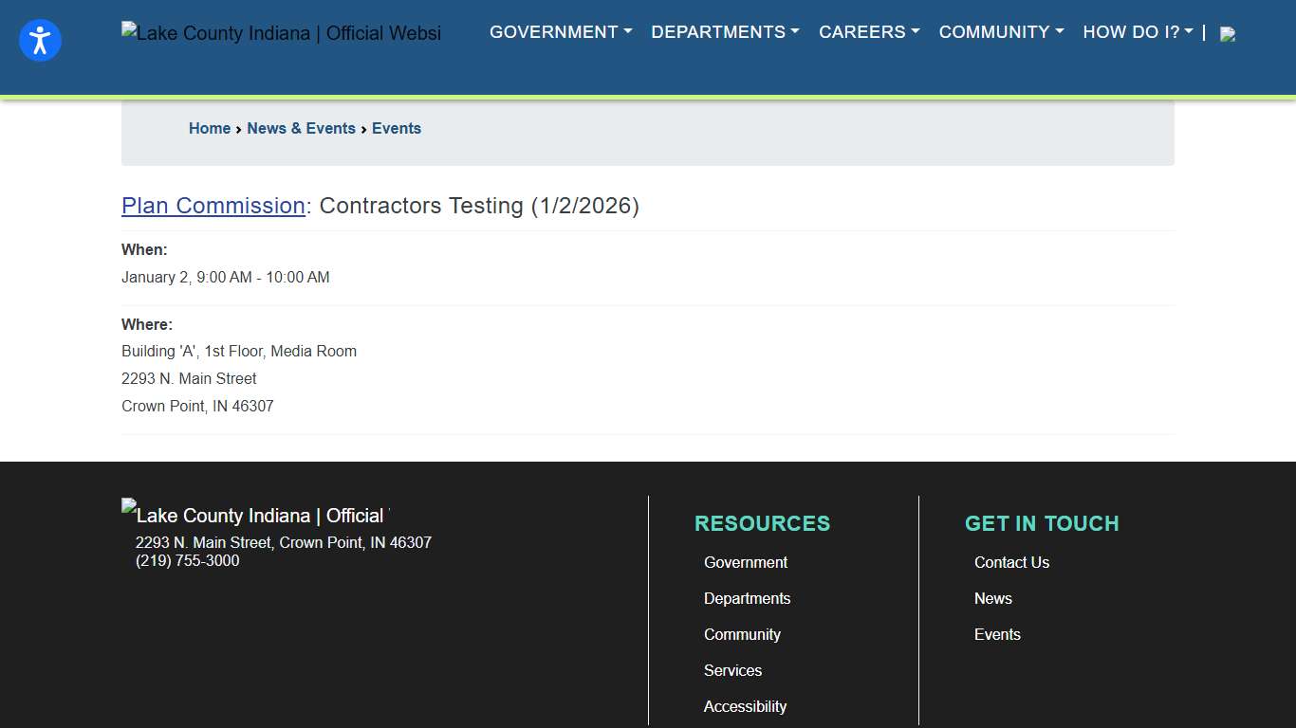Screen dimensions: 1296x728
Task: Open the DEPARTMENTS dropdown
Action: (724, 31)
